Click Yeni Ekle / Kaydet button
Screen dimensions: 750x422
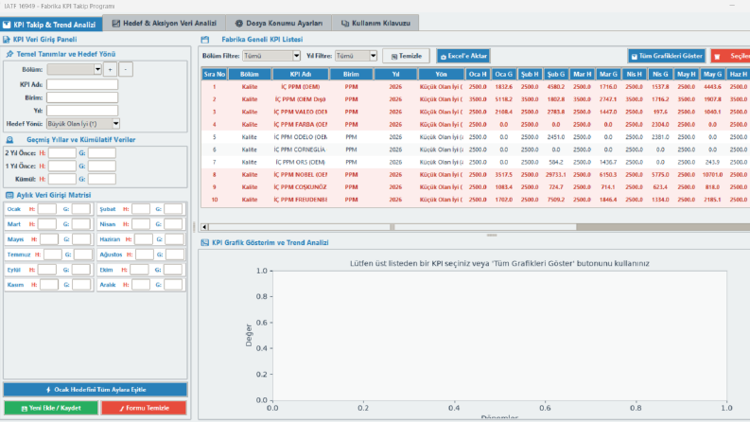pyautogui.click(x=51, y=408)
